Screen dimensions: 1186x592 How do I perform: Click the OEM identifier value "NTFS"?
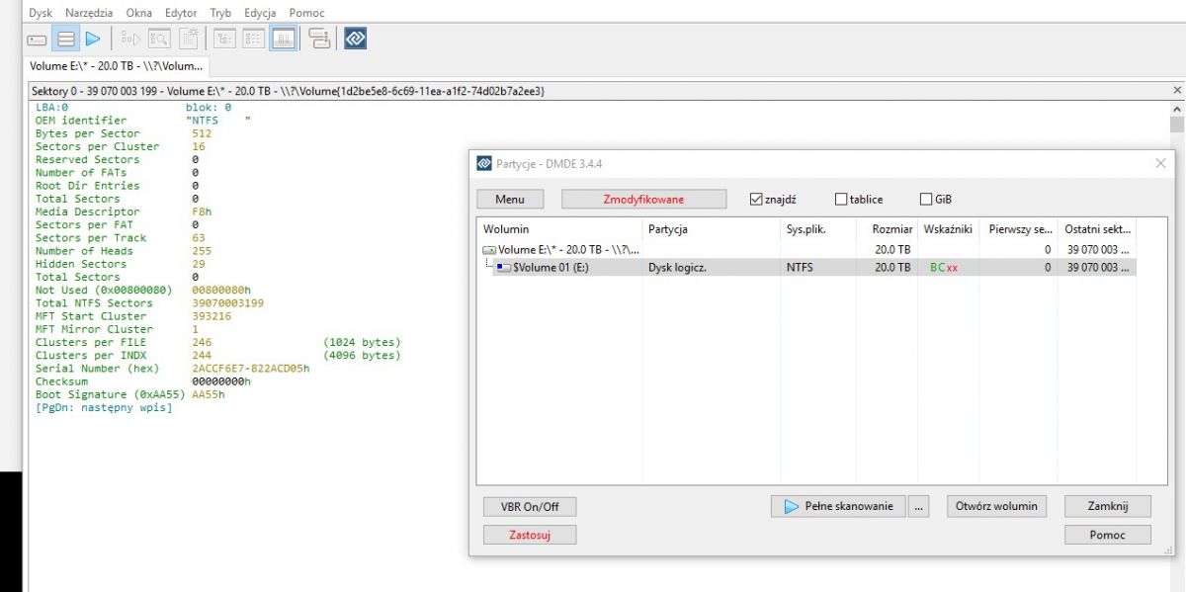tap(218, 121)
